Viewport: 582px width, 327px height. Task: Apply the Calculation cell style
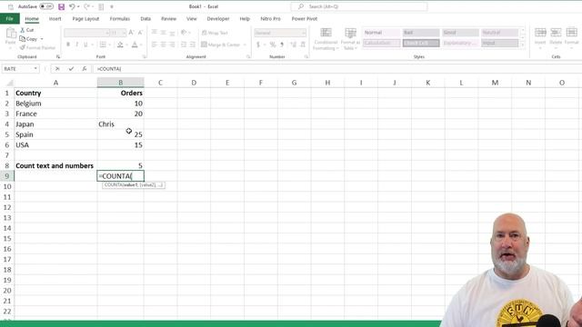(382, 43)
